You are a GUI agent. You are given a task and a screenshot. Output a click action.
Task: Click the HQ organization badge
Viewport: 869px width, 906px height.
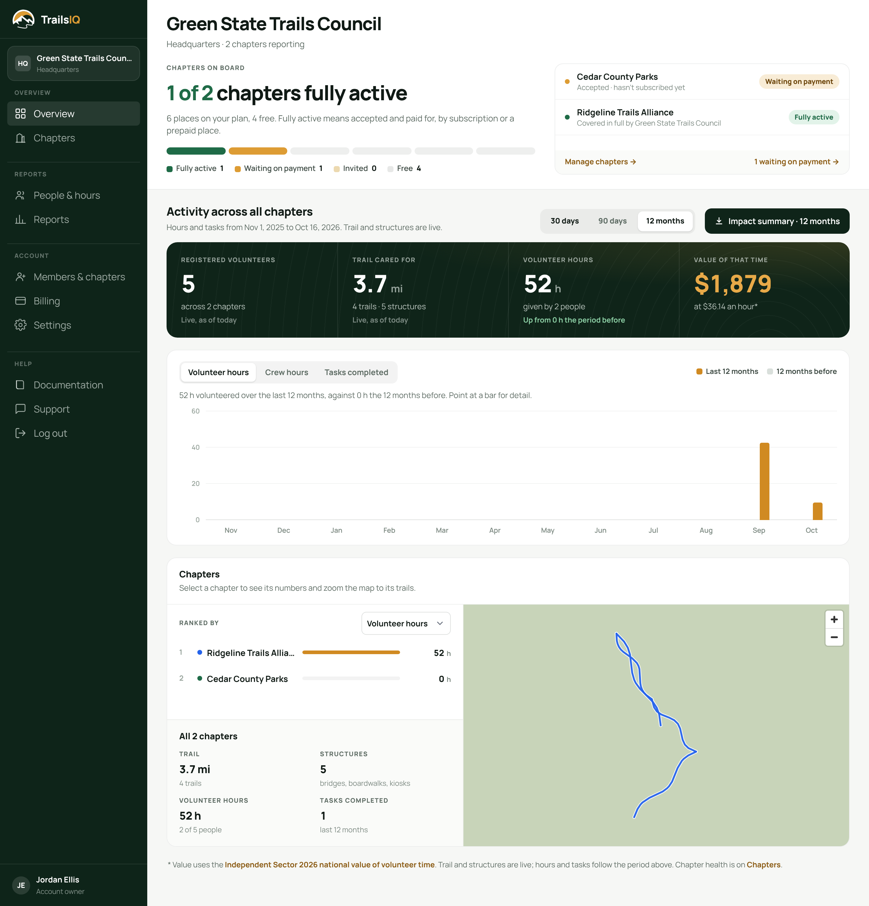pos(23,63)
